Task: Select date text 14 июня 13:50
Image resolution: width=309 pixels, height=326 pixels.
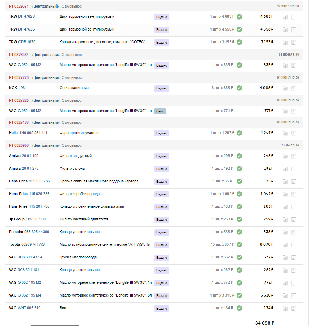Action: (x=288, y=6)
